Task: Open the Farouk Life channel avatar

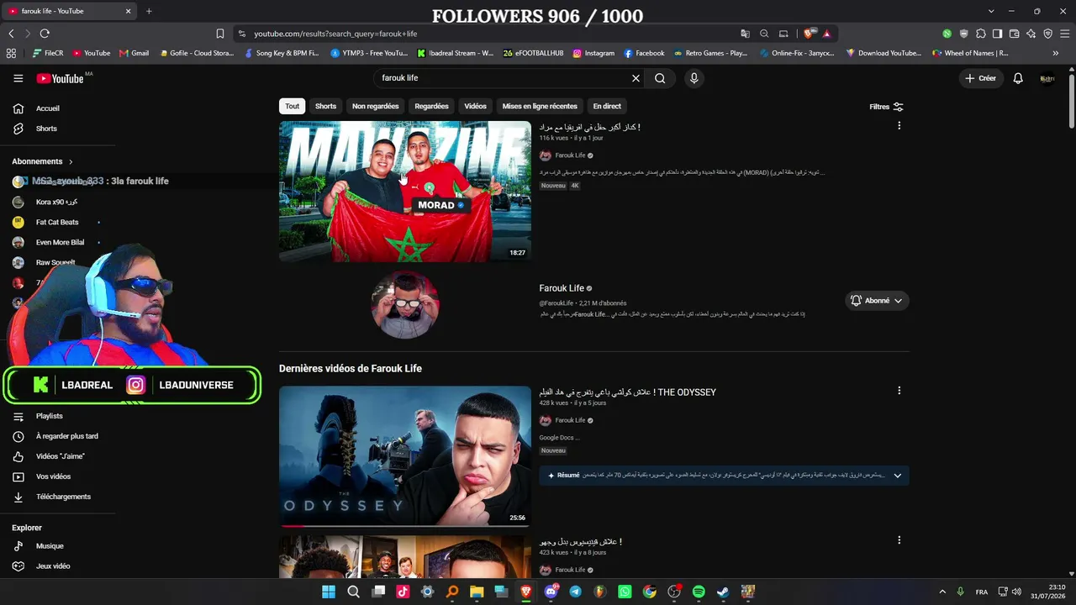Action: 405,304
